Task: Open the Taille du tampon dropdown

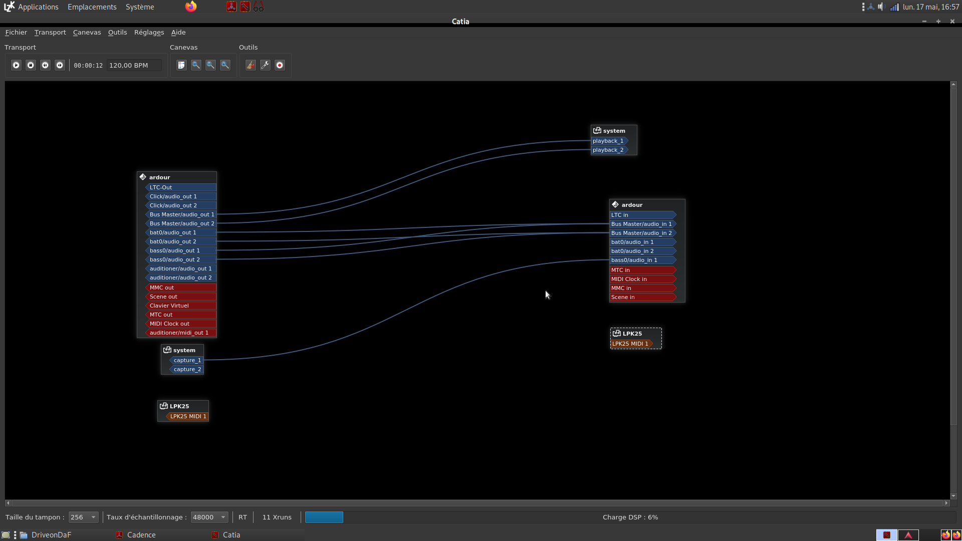Action: pyautogui.click(x=83, y=517)
